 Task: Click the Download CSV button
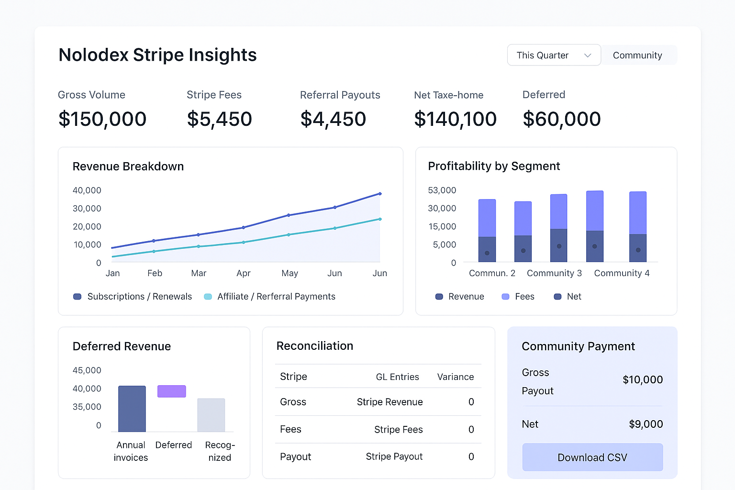[x=592, y=457]
